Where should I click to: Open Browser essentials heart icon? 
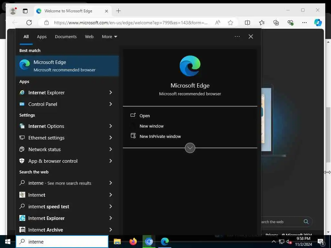pos(291,23)
